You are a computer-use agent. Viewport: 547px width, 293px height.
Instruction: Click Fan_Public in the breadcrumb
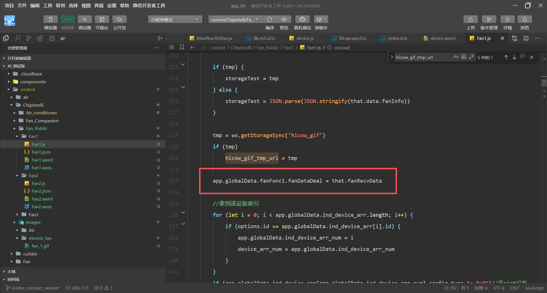click(268, 48)
